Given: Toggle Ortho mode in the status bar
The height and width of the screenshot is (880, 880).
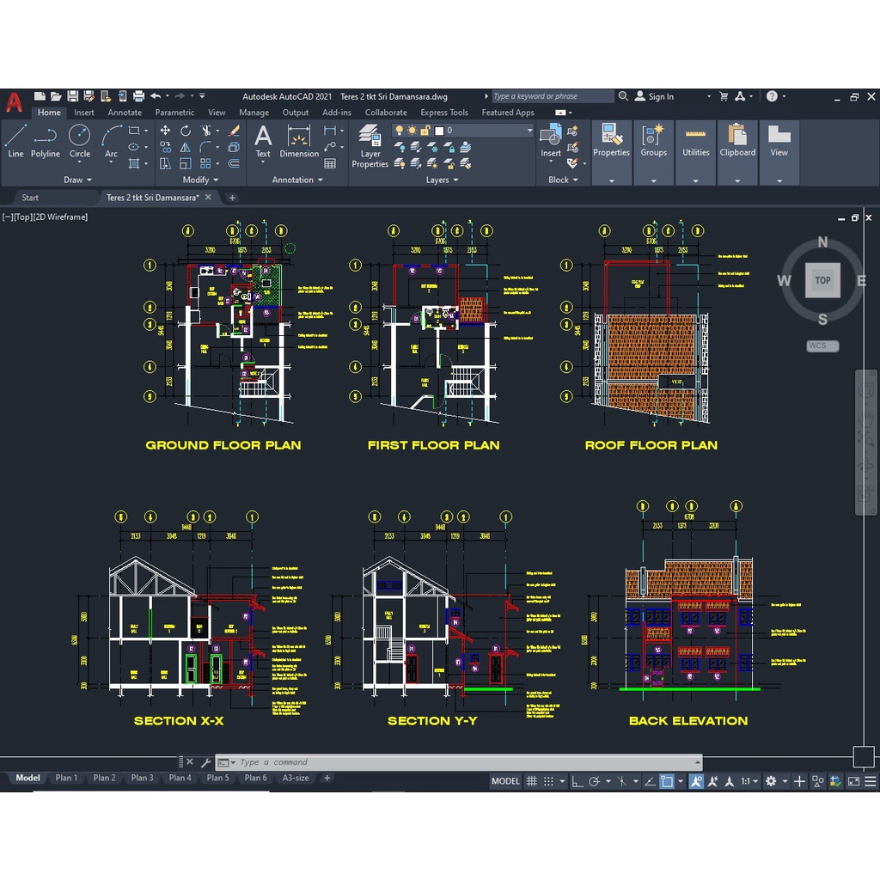Looking at the screenshot, I should pos(577,781).
